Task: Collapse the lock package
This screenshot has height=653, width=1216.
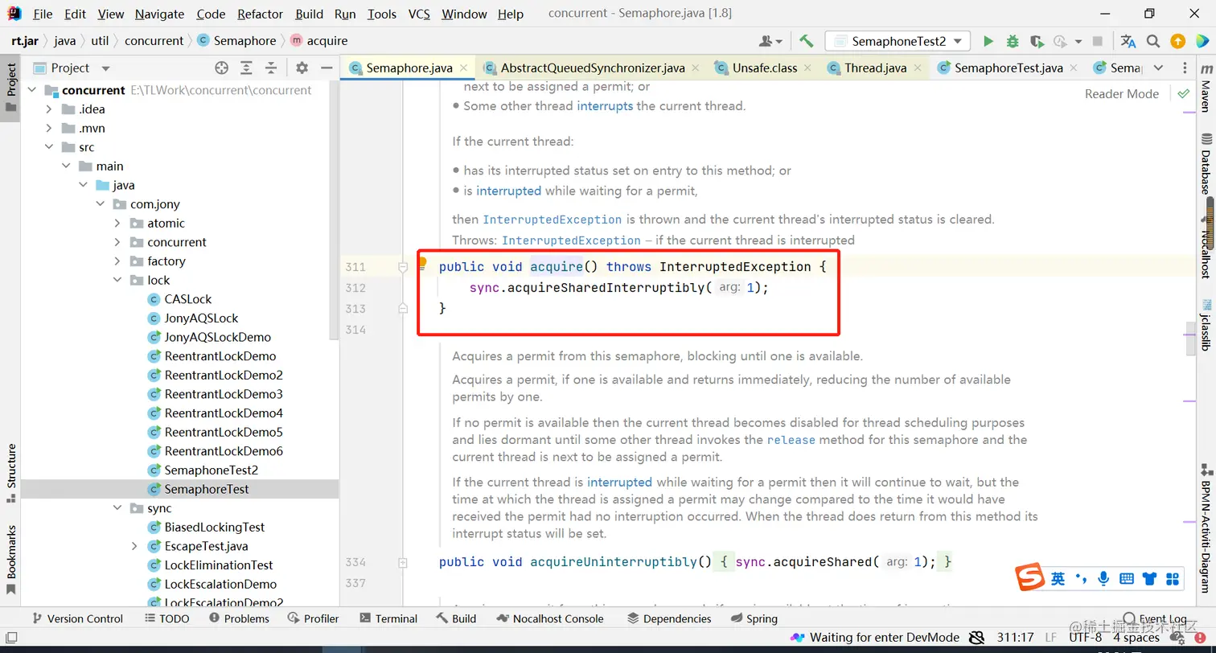Action: coord(117,281)
